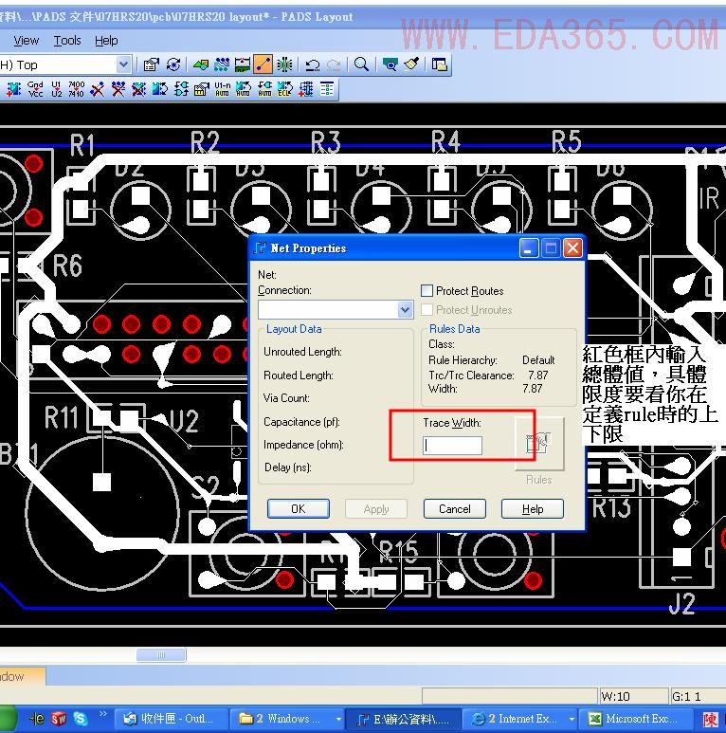Click the Trace Width input field
Screen dimensions: 726x733
click(x=453, y=446)
